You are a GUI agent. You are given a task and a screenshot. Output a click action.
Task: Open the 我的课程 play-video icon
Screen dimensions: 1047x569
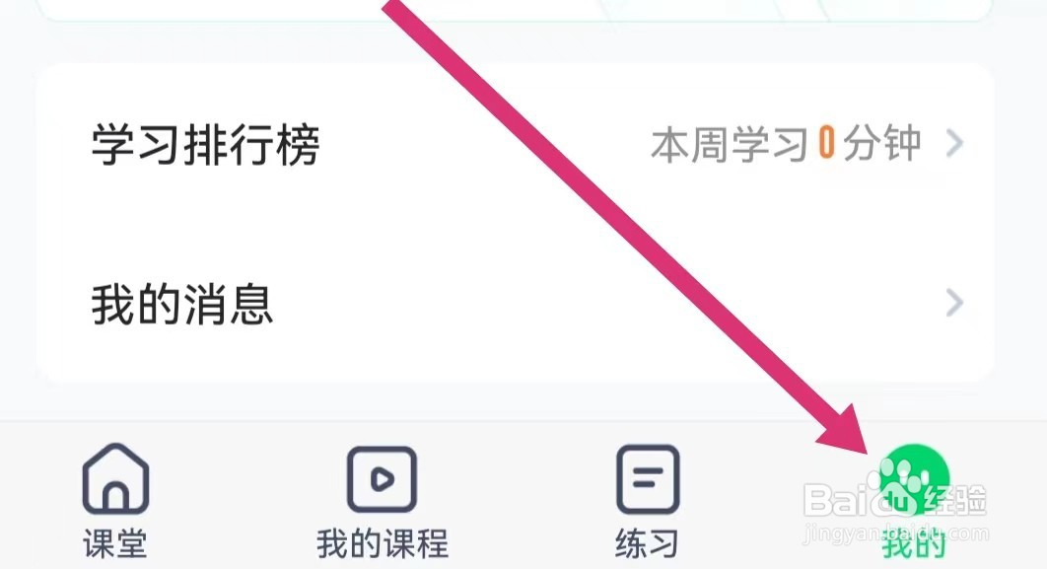point(382,479)
